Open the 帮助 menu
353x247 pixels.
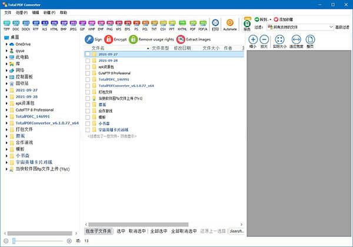click(64, 12)
